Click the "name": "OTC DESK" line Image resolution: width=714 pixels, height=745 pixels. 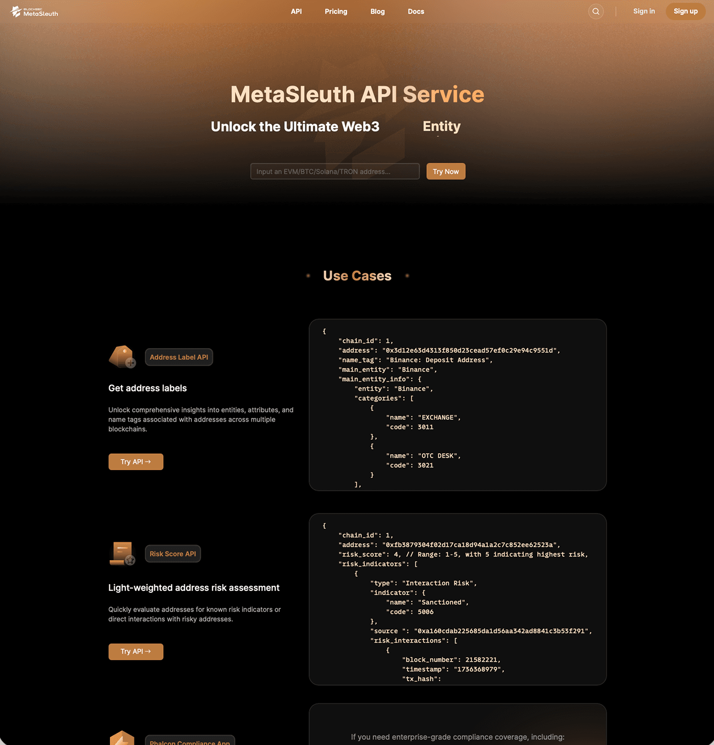coord(424,456)
